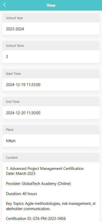This screenshot has width=102, height=222.
Task: Click the Certification ID GTA-PM-2023-0456 line
Action: click(x=36, y=218)
